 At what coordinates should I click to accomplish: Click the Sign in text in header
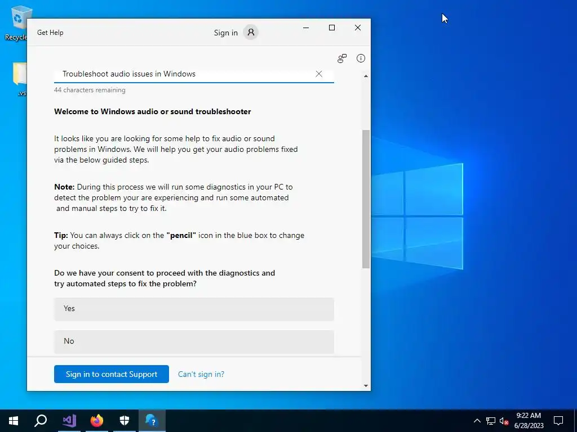[x=225, y=33]
